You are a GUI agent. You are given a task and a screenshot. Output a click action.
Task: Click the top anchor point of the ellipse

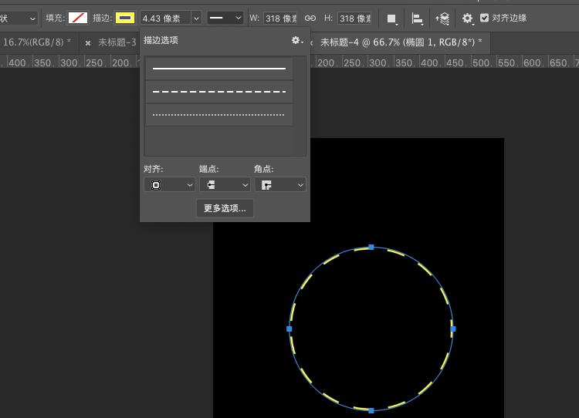(x=371, y=247)
